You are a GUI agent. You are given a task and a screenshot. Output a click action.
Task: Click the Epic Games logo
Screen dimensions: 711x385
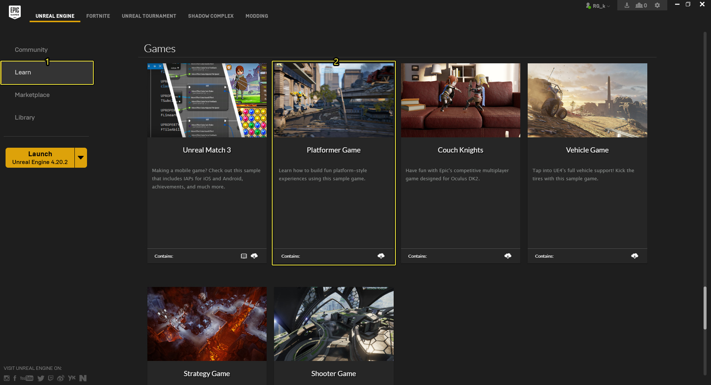click(x=15, y=12)
